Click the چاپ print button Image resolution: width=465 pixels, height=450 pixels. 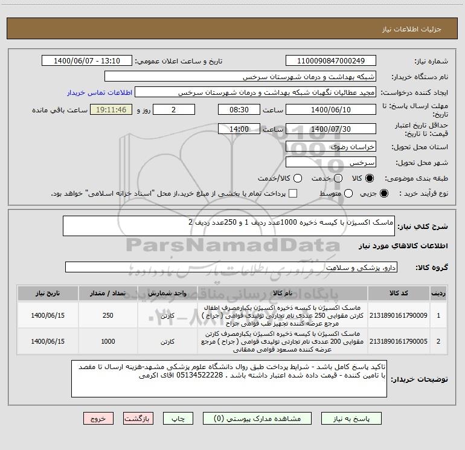click(x=178, y=418)
